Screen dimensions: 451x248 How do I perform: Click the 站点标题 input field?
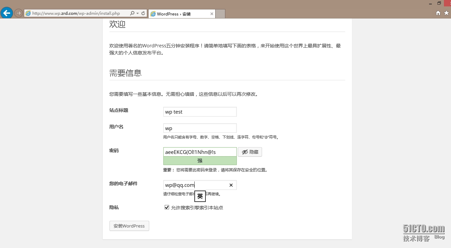click(200, 112)
